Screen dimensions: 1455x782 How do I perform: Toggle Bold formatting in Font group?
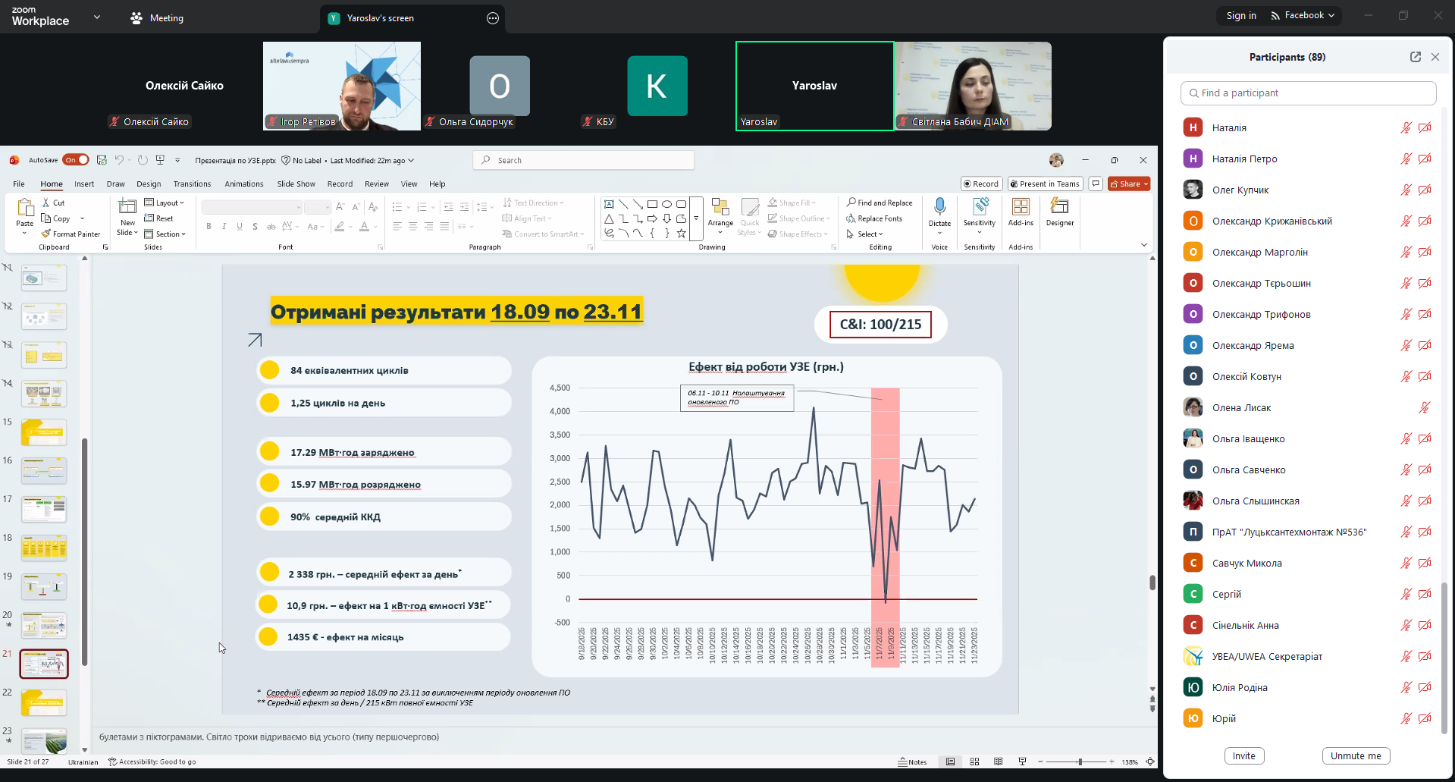pyautogui.click(x=209, y=226)
